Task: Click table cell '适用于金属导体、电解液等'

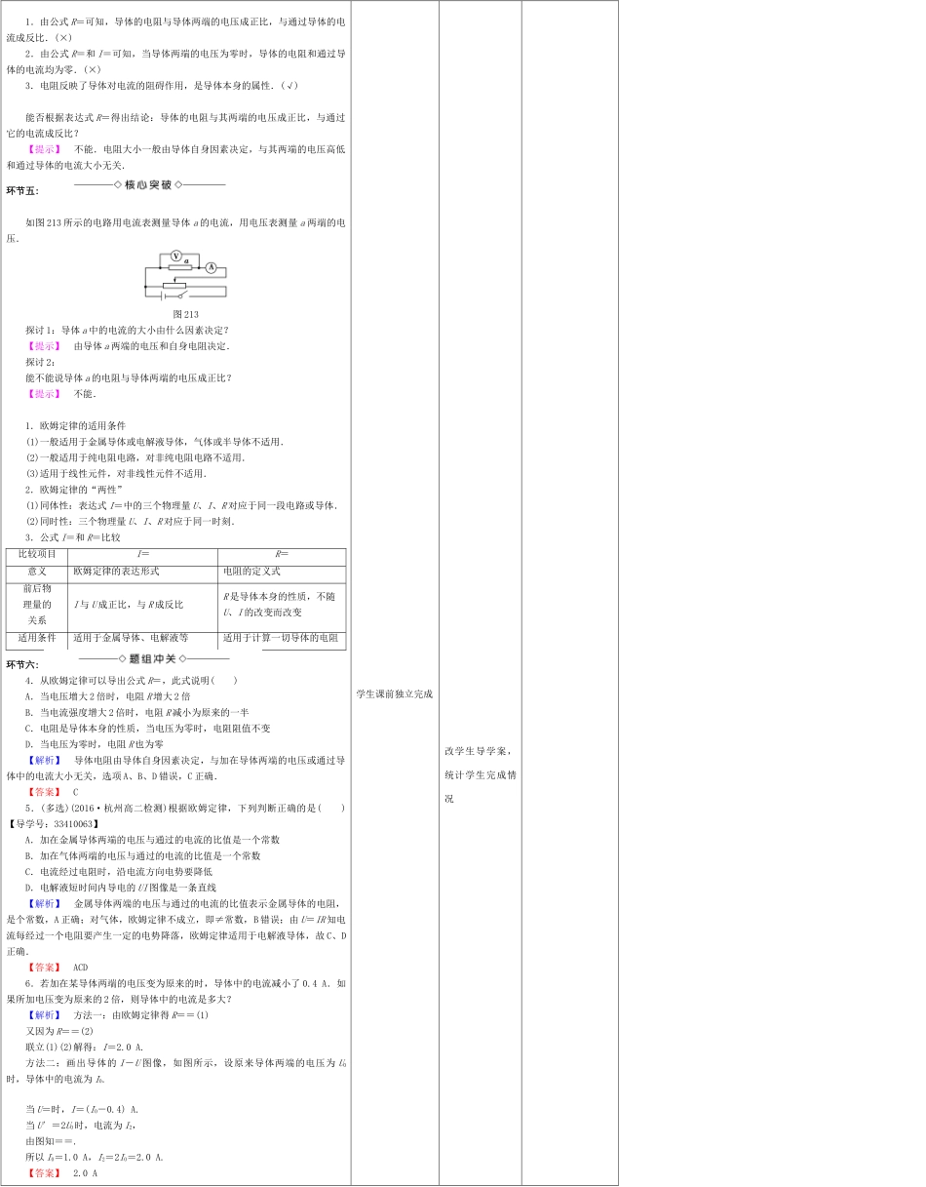Action: [x=142, y=639]
